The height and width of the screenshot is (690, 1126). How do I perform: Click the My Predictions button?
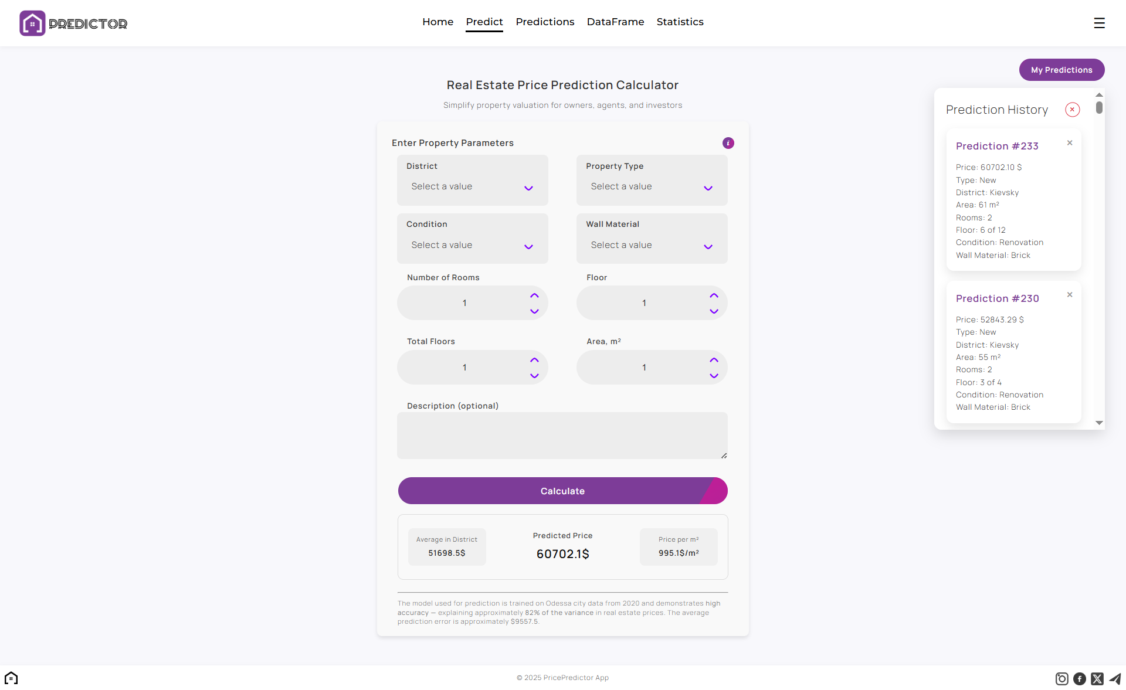click(1061, 70)
